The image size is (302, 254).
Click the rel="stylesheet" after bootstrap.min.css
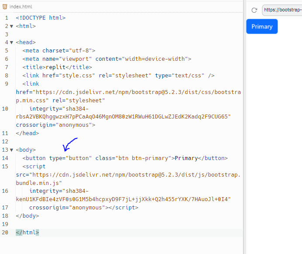(x=79, y=101)
